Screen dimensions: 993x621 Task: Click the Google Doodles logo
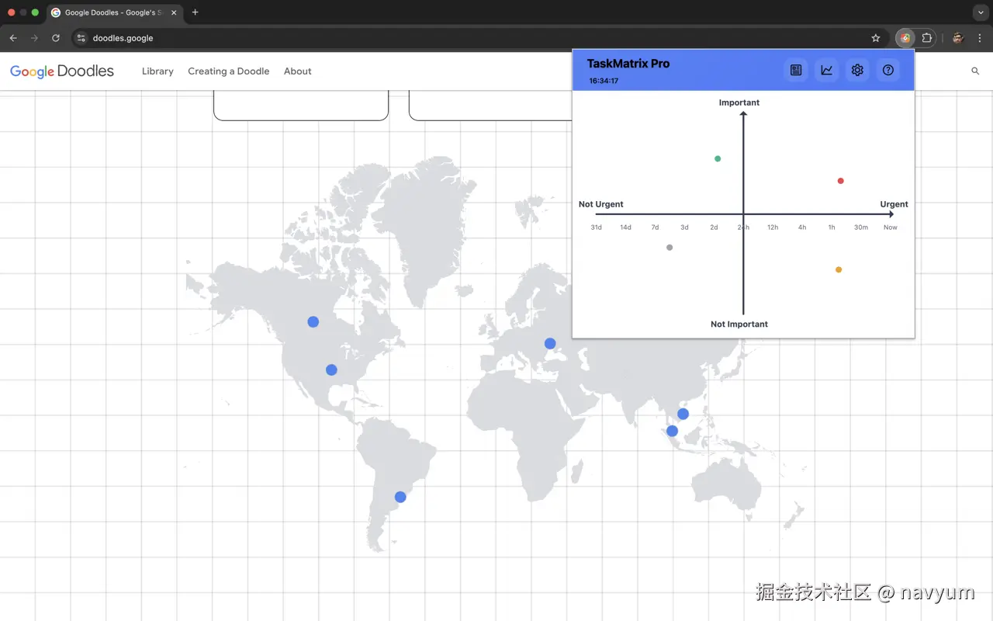click(x=62, y=71)
